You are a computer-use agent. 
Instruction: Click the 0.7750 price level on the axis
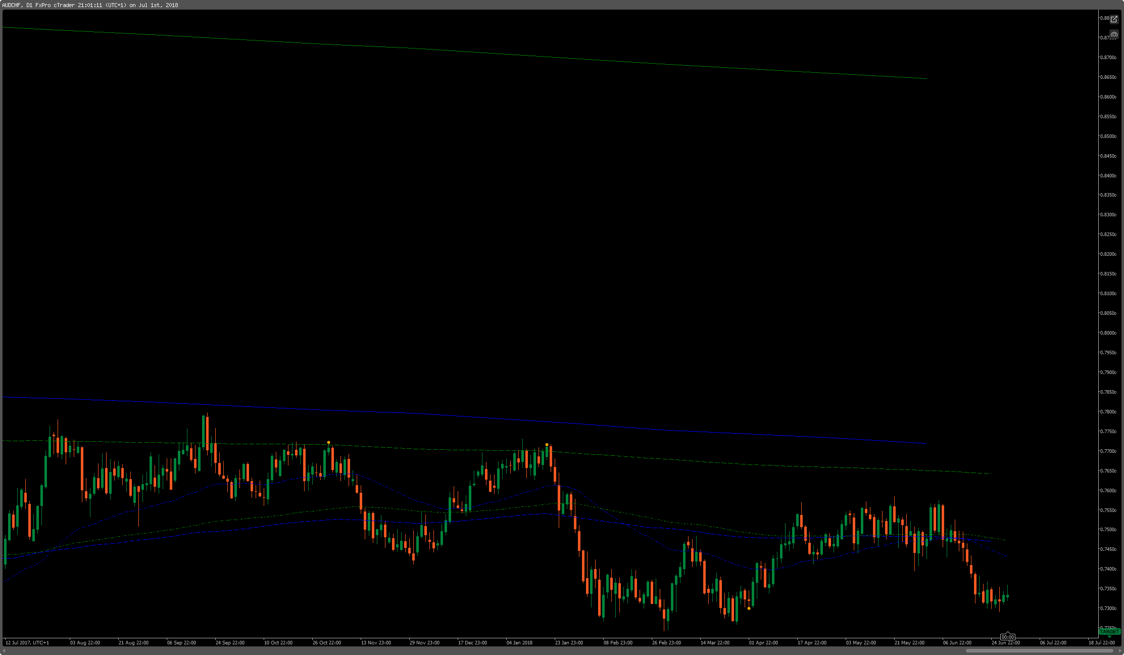(x=1107, y=432)
